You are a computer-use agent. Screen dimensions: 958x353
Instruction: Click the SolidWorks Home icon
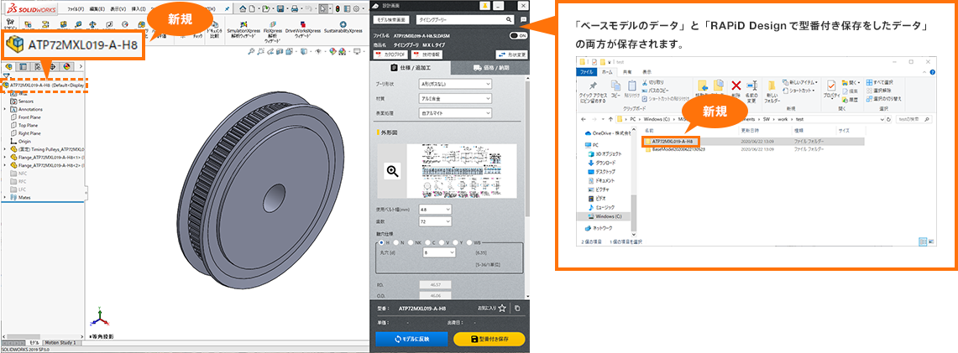coord(243,9)
